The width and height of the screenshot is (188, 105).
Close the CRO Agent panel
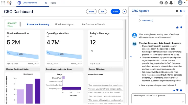click(x=184, y=11)
